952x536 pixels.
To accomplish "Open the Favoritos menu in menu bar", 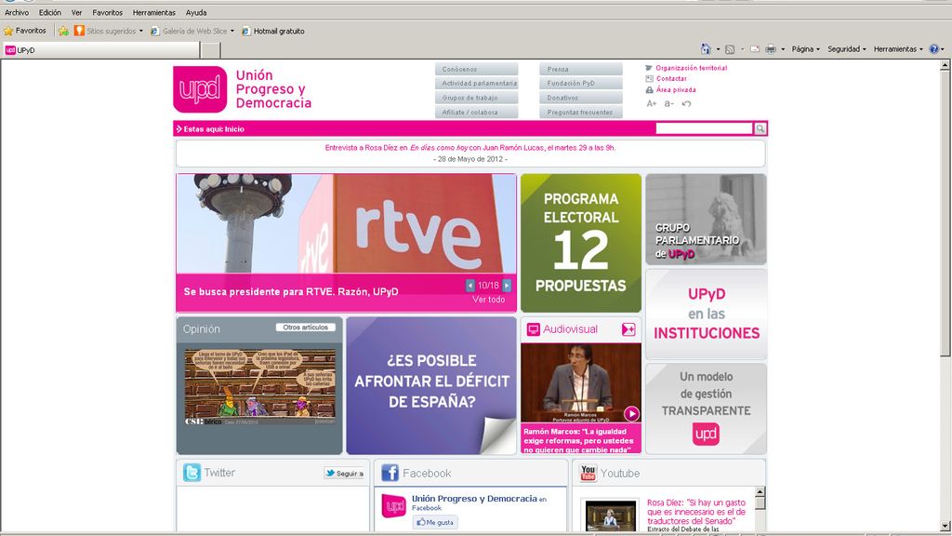I will click(108, 12).
